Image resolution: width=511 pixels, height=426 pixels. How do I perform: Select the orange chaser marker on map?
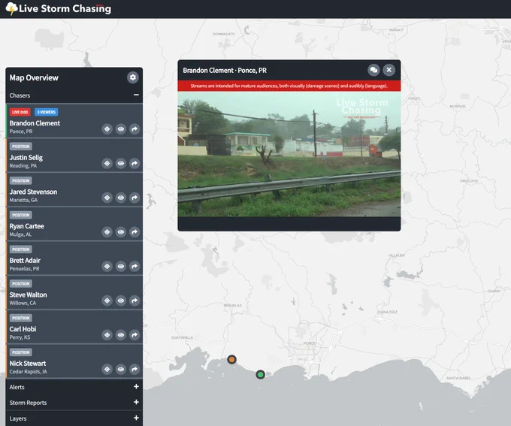tap(231, 360)
